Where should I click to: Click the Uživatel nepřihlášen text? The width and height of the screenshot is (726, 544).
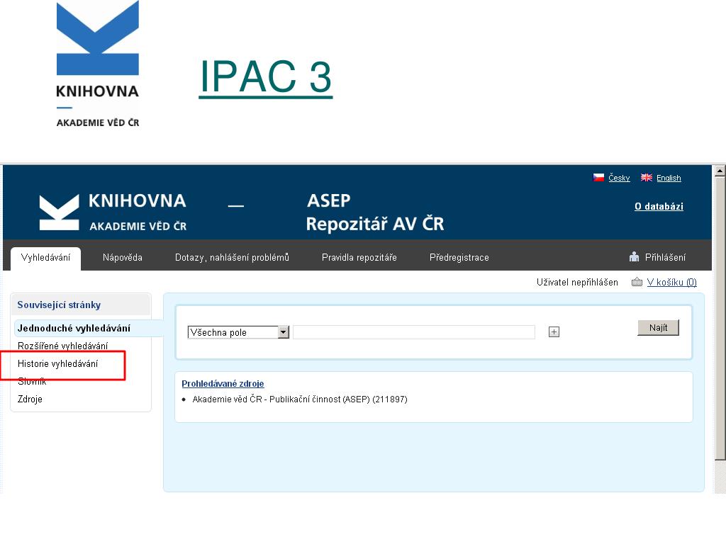click(x=577, y=282)
